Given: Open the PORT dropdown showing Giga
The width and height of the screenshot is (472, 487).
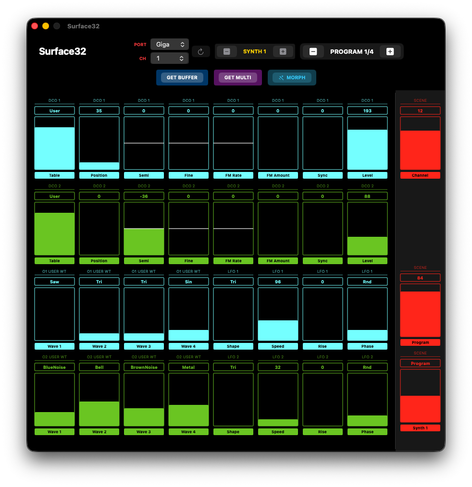Looking at the screenshot, I should coord(169,44).
